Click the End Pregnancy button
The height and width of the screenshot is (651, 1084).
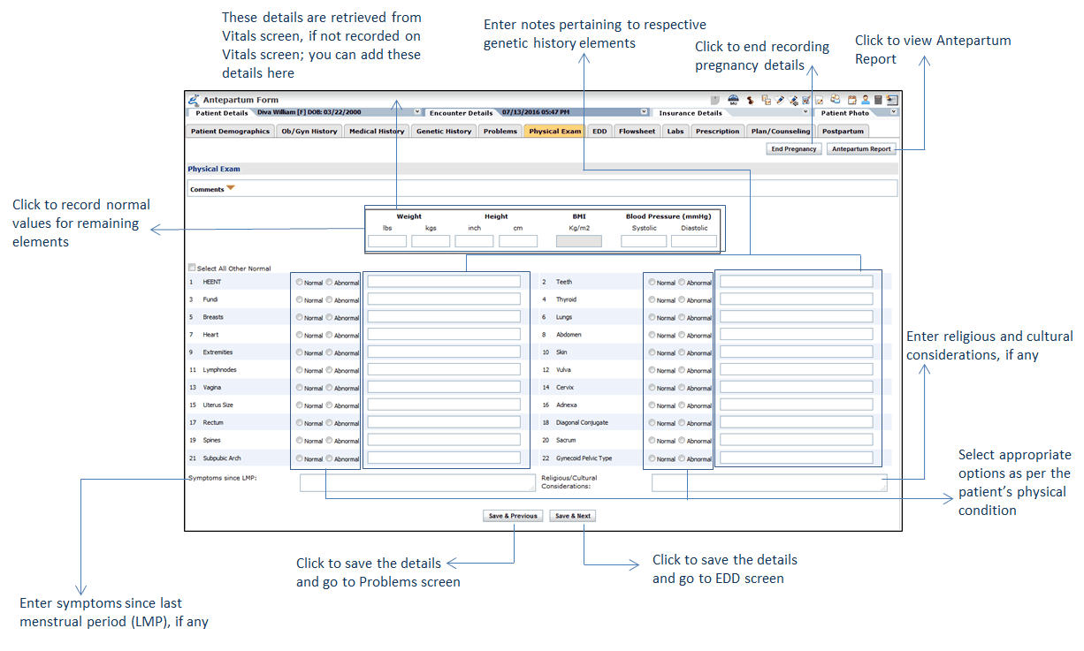click(x=794, y=149)
